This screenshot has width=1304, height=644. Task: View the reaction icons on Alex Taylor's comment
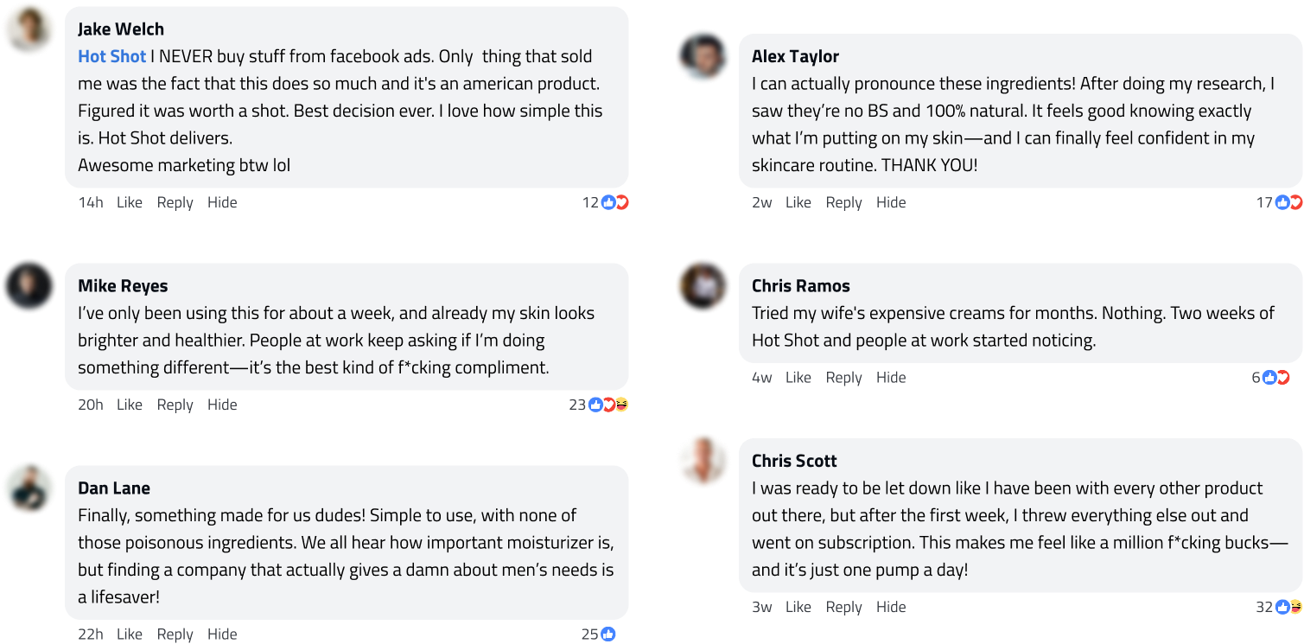coord(1288,202)
